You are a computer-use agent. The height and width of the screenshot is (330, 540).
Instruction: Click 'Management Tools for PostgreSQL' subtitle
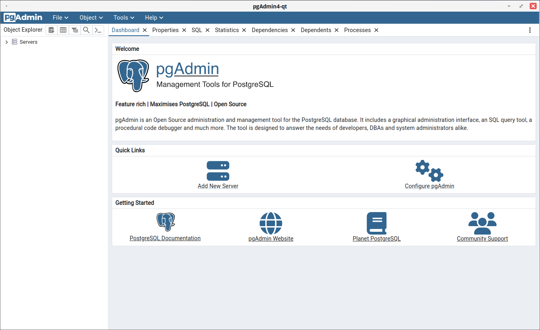coord(215,85)
